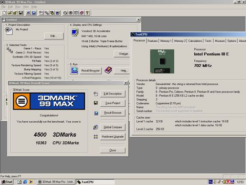Open the View menu in 3DMark
Viewport: 246px width, 185px height.
point(26,7)
